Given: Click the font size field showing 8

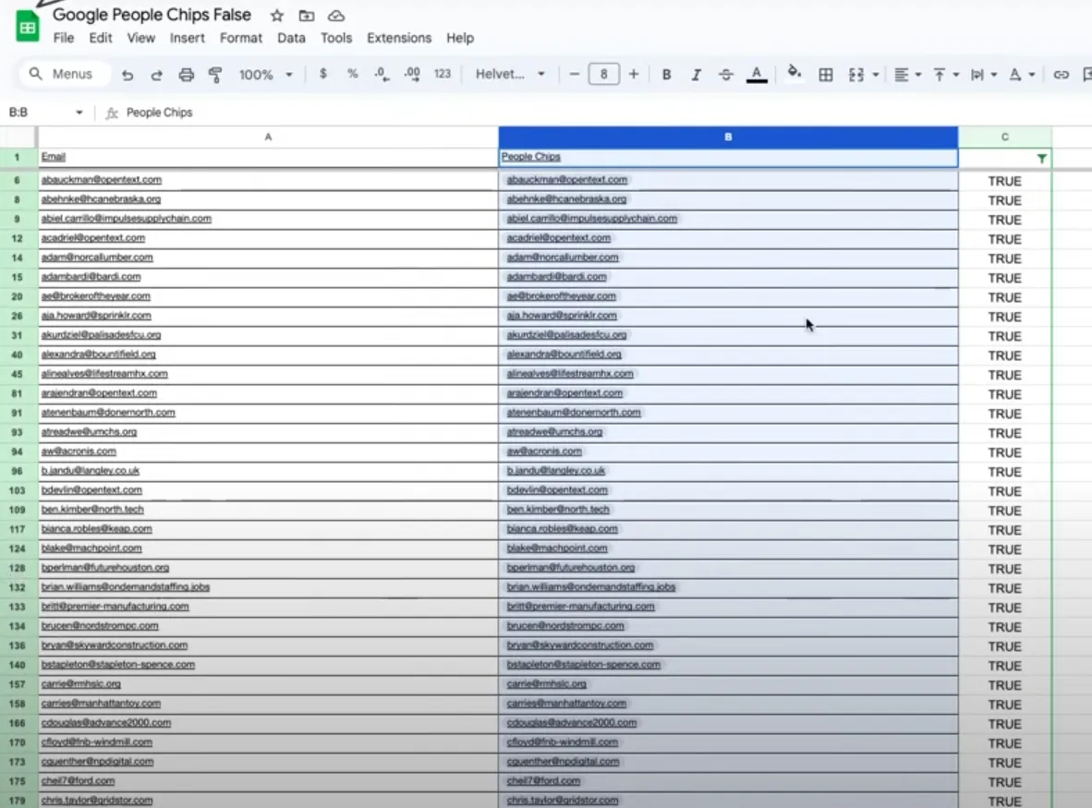Looking at the screenshot, I should coord(604,74).
